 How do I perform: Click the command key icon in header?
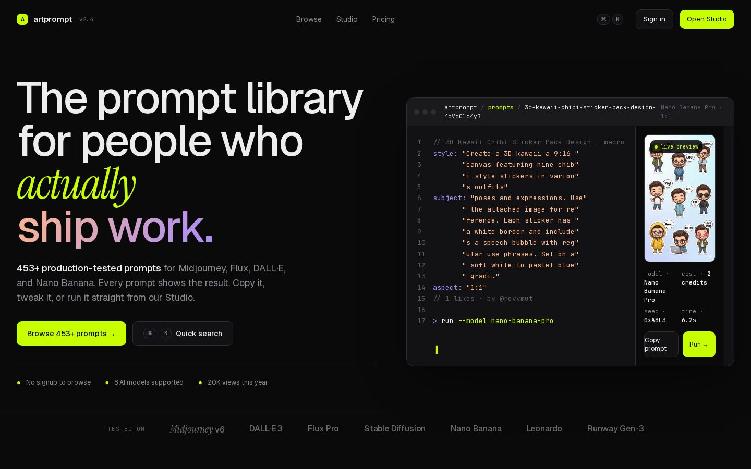603,19
